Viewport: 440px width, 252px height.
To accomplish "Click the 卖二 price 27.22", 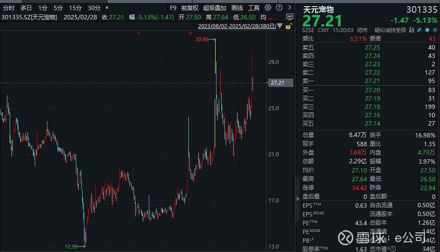I will (x=372, y=72).
